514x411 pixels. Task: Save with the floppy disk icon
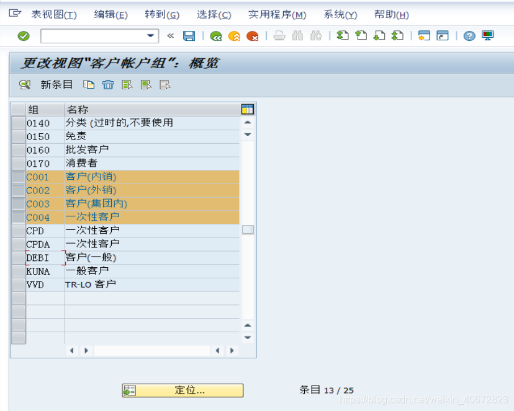189,36
